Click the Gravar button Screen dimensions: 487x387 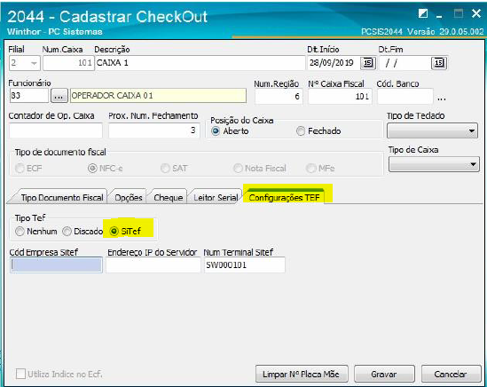tap(384, 374)
